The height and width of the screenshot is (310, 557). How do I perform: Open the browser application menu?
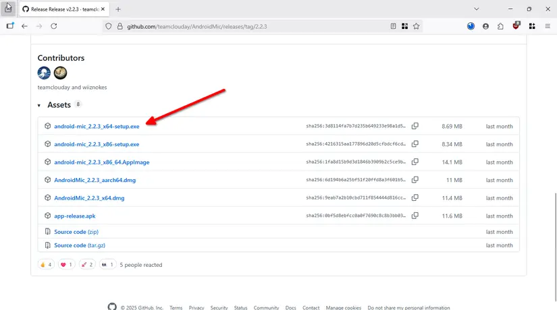click(548, 26)
